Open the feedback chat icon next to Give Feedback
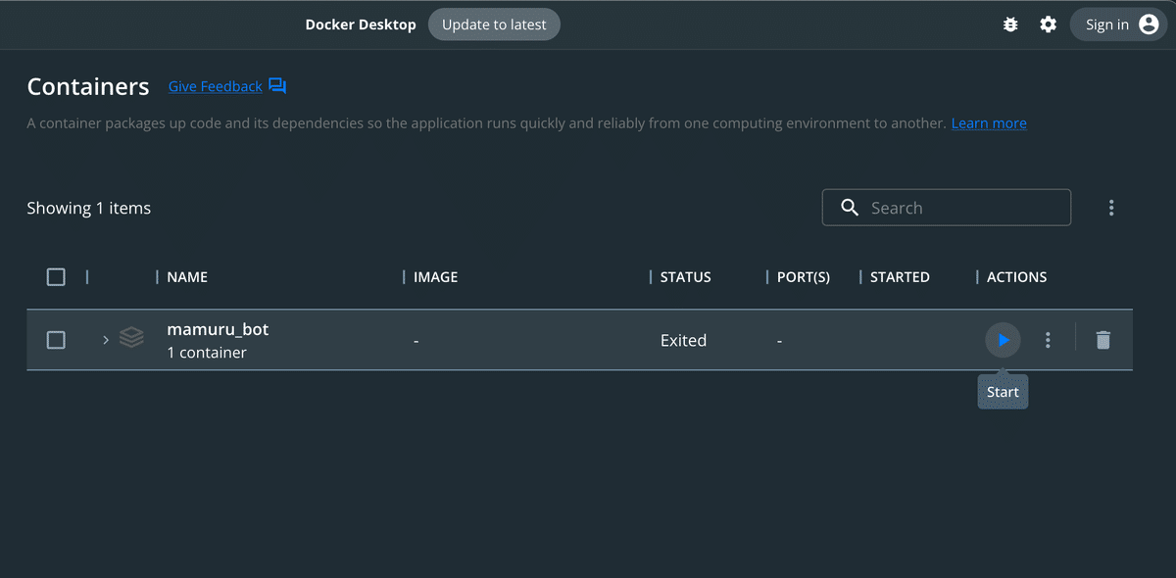1176x578 pixels. click(277, 85)
